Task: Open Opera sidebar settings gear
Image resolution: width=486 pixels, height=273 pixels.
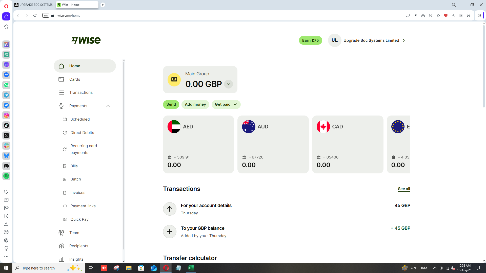Action: click(x=6, y=240)
